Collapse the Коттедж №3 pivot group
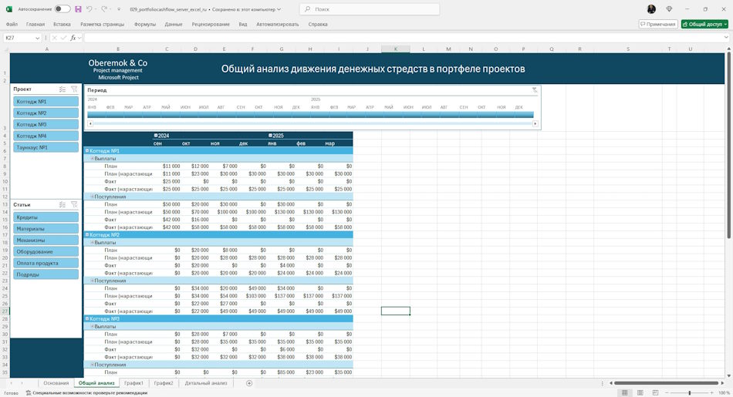Image resolution: width=733 pixels, height=397 pixels. [87, 318]
